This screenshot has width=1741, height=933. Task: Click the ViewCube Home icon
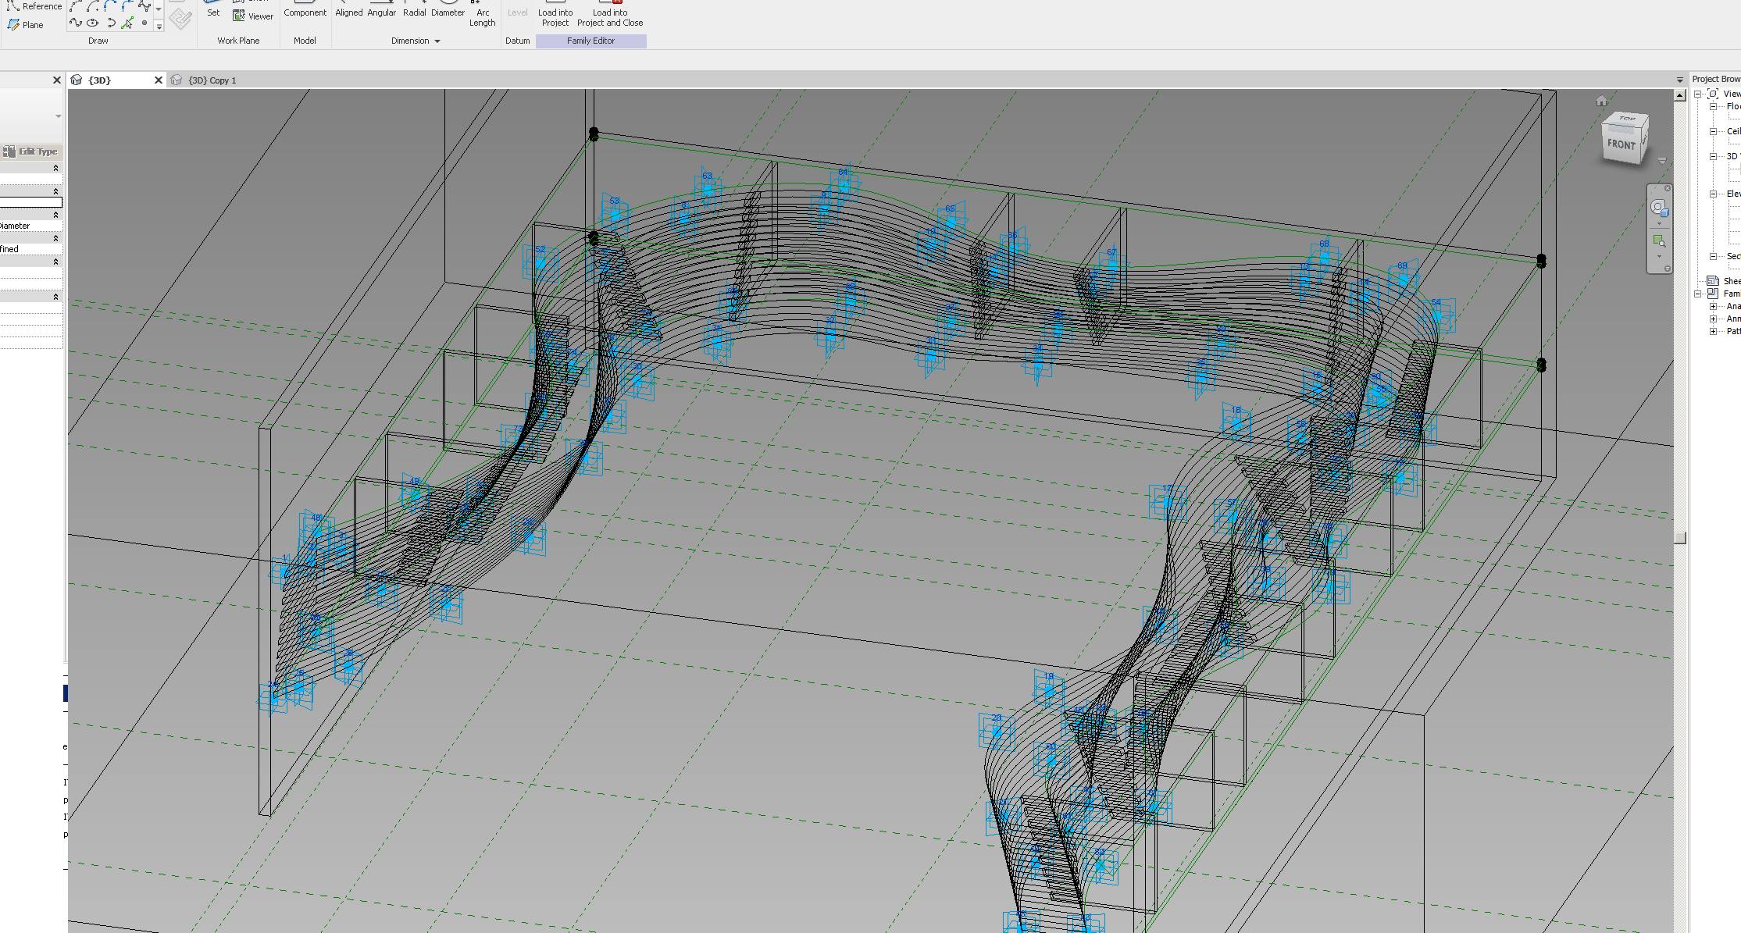(x=1601, y=101)
